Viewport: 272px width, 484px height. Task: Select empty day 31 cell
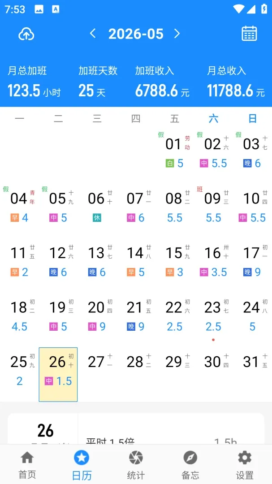coord(252,374)
